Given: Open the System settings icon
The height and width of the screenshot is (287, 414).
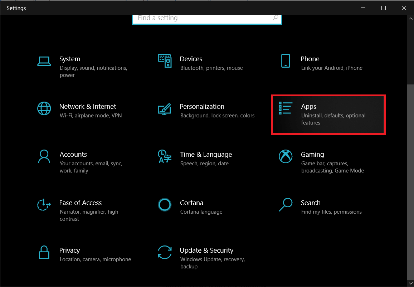Looking at the screenshot, I should coord(44,61).
